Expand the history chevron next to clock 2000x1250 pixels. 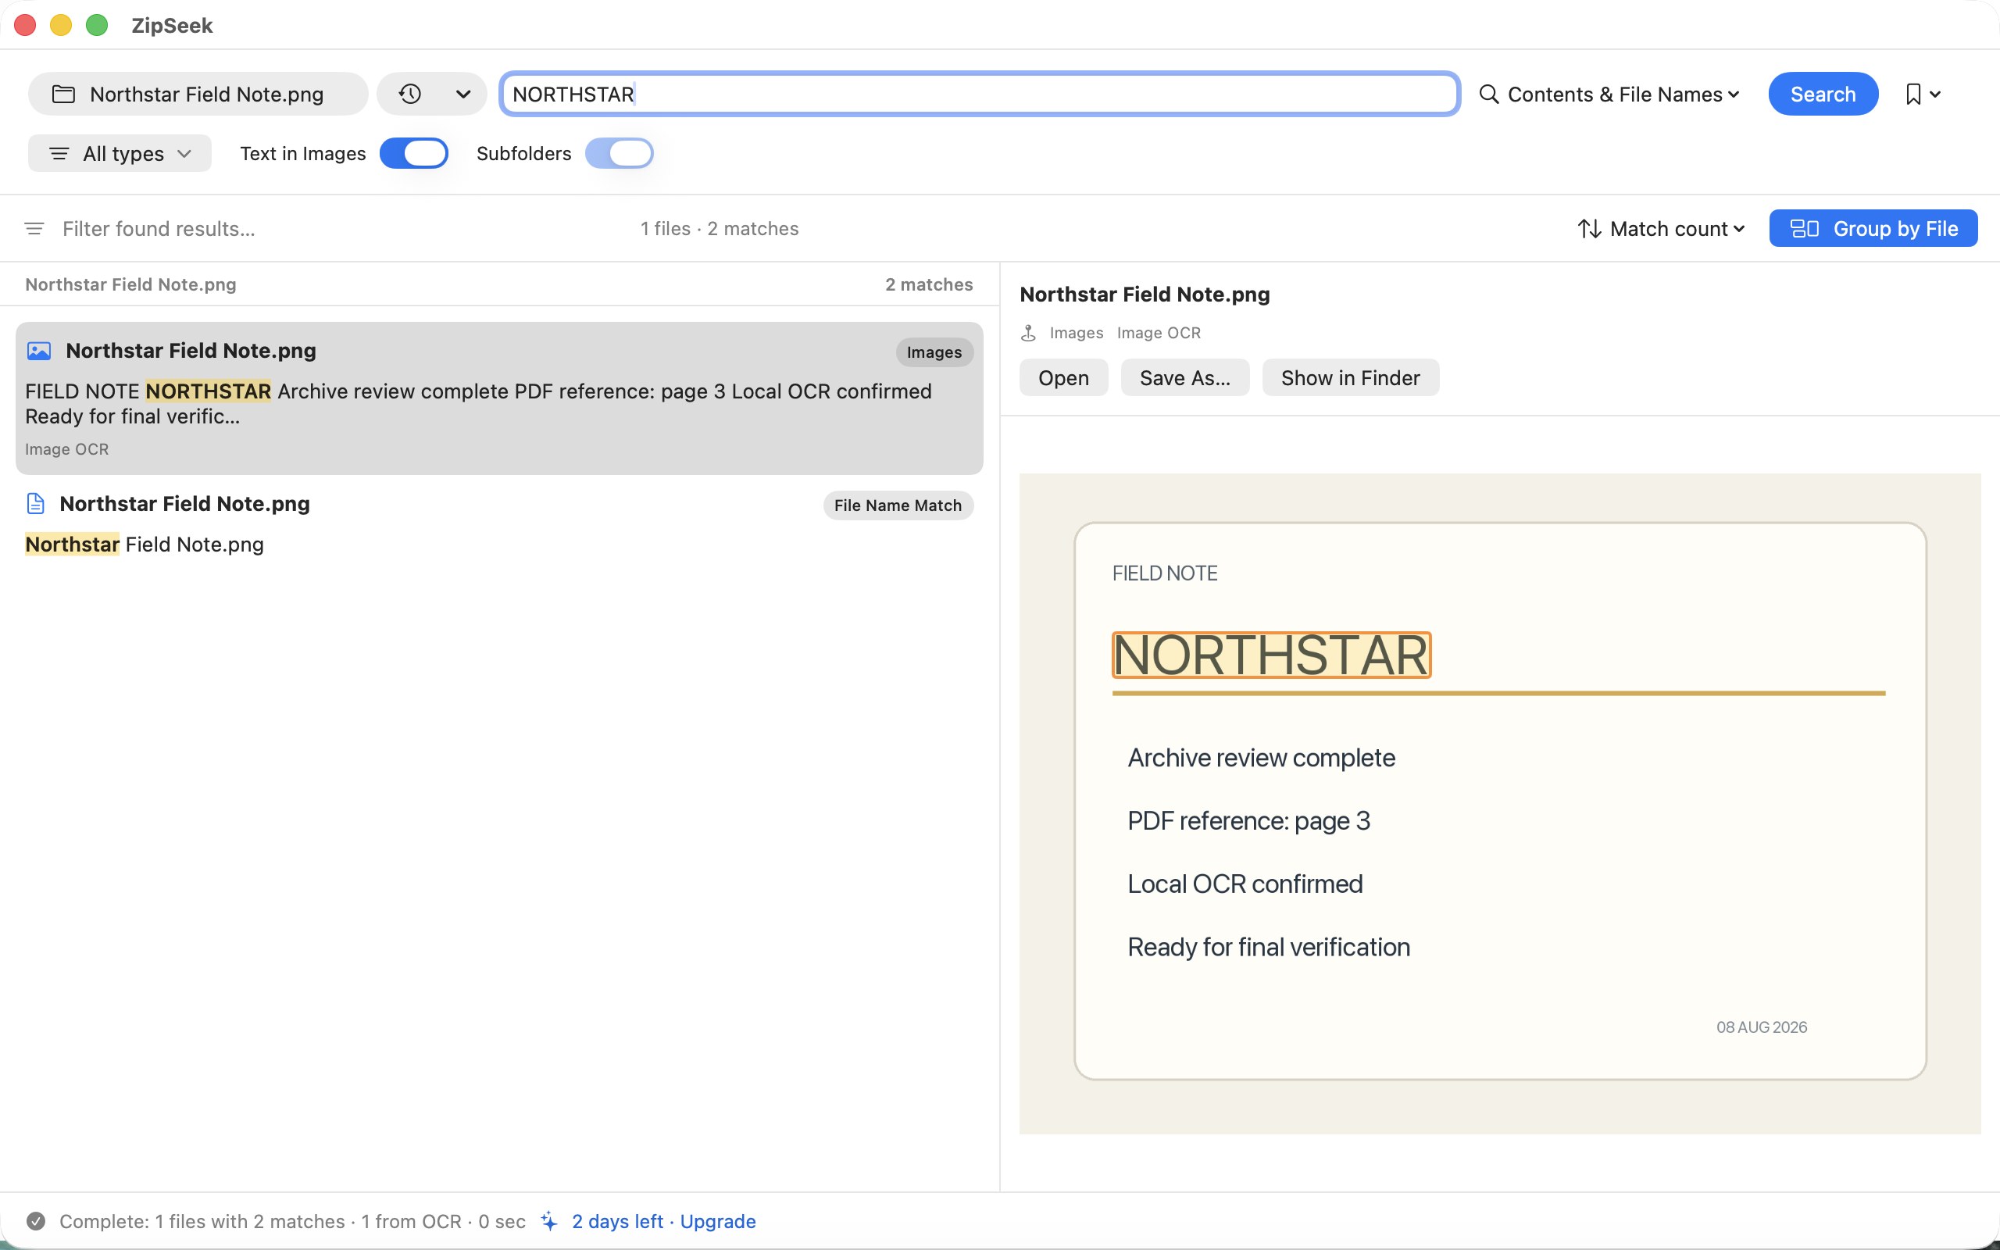point(463,95)
